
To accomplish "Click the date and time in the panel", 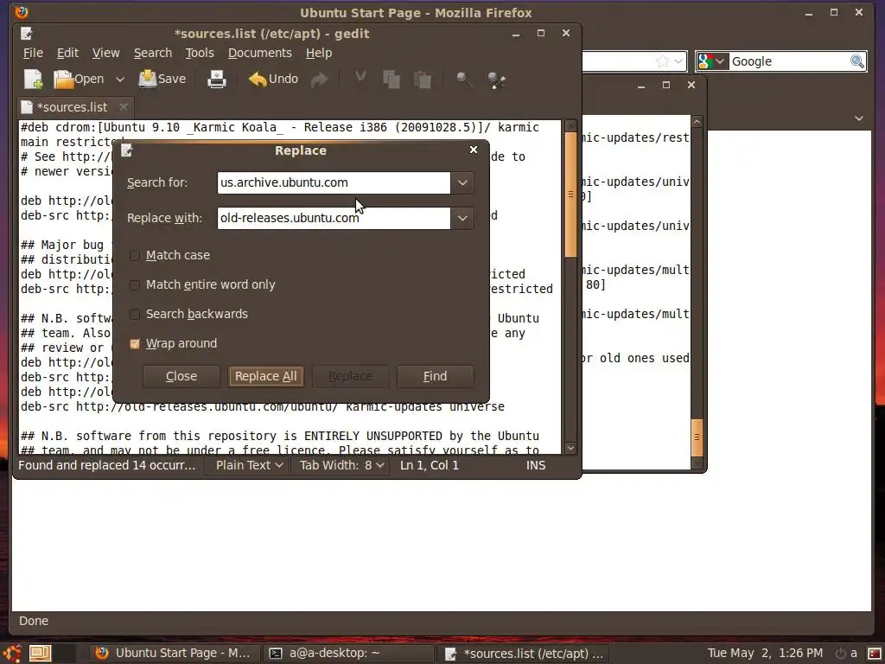I will [x=765, y=654].
